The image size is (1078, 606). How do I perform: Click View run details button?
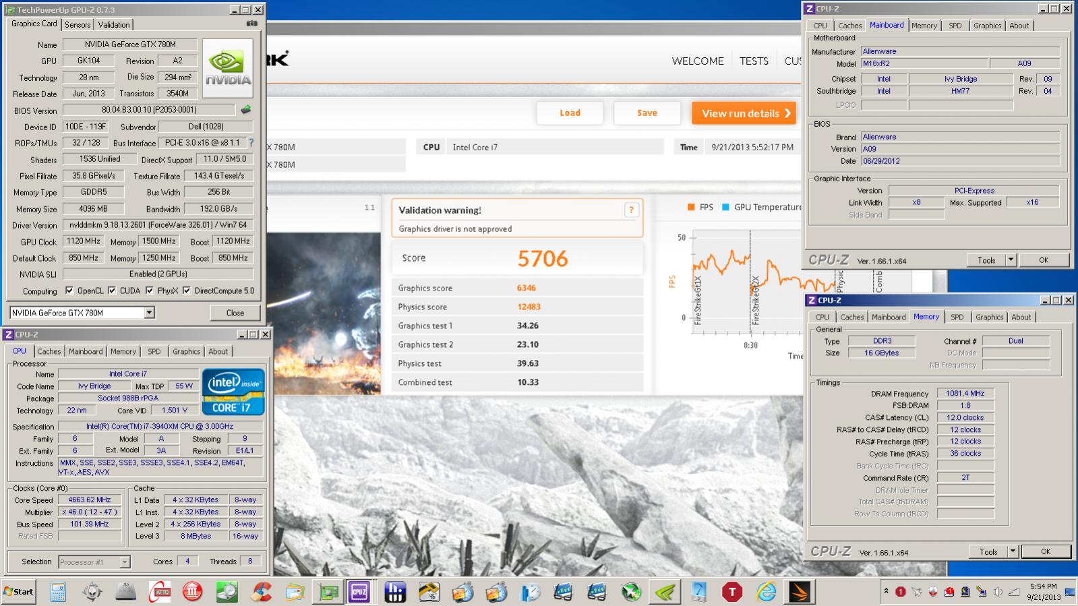[744, 113]
